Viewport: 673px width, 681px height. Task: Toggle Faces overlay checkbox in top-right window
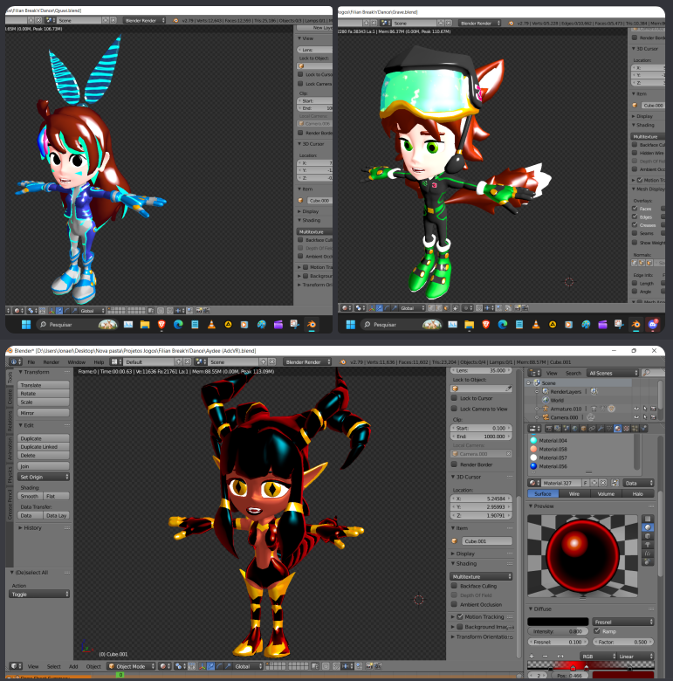click(635, 209)
